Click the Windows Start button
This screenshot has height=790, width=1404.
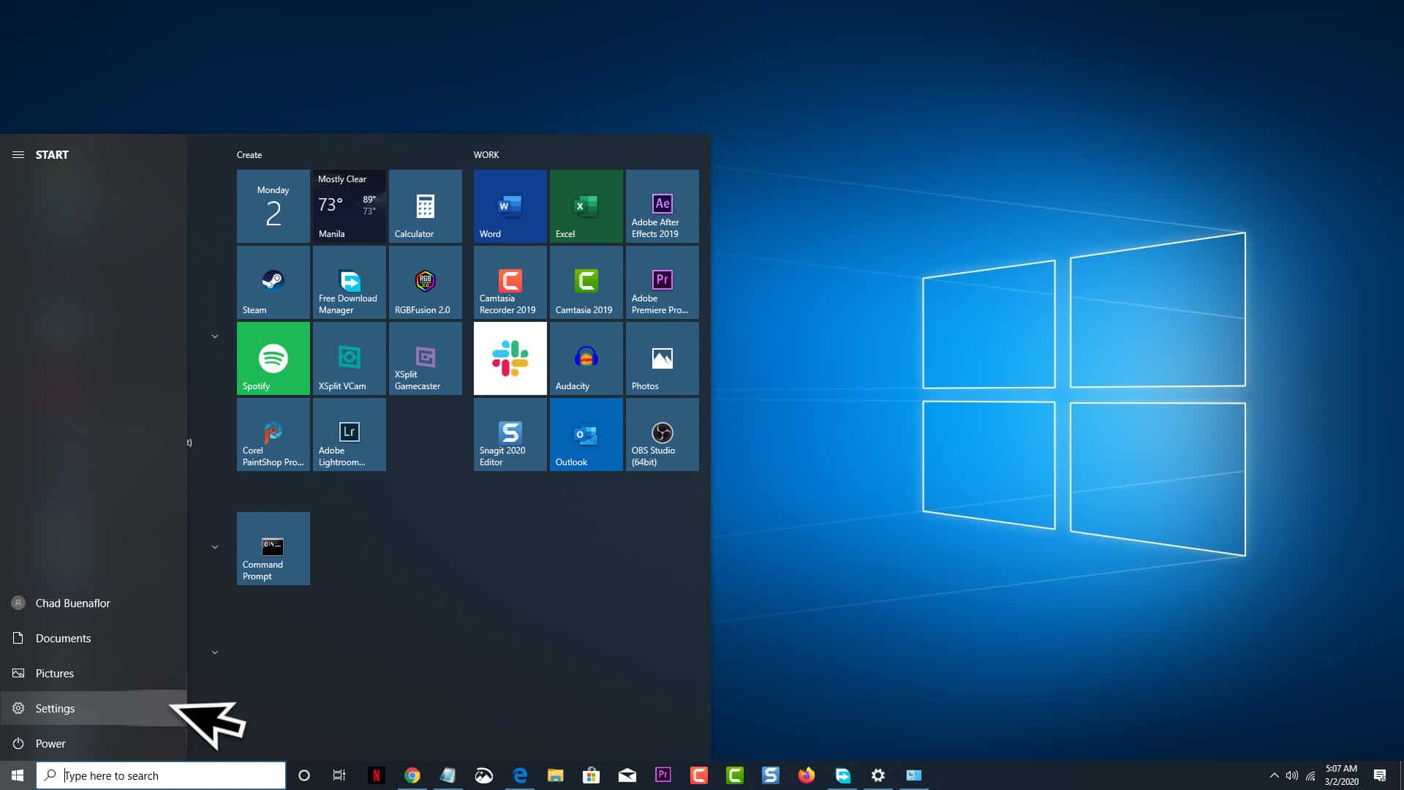point(18,775)
